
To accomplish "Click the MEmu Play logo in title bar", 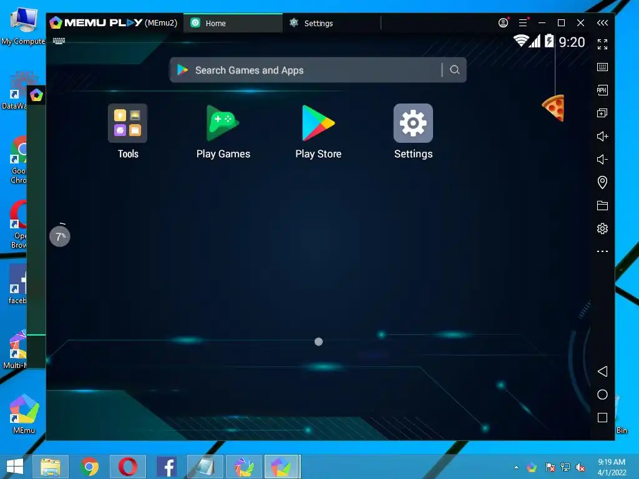I will click(x=95, y=23).
